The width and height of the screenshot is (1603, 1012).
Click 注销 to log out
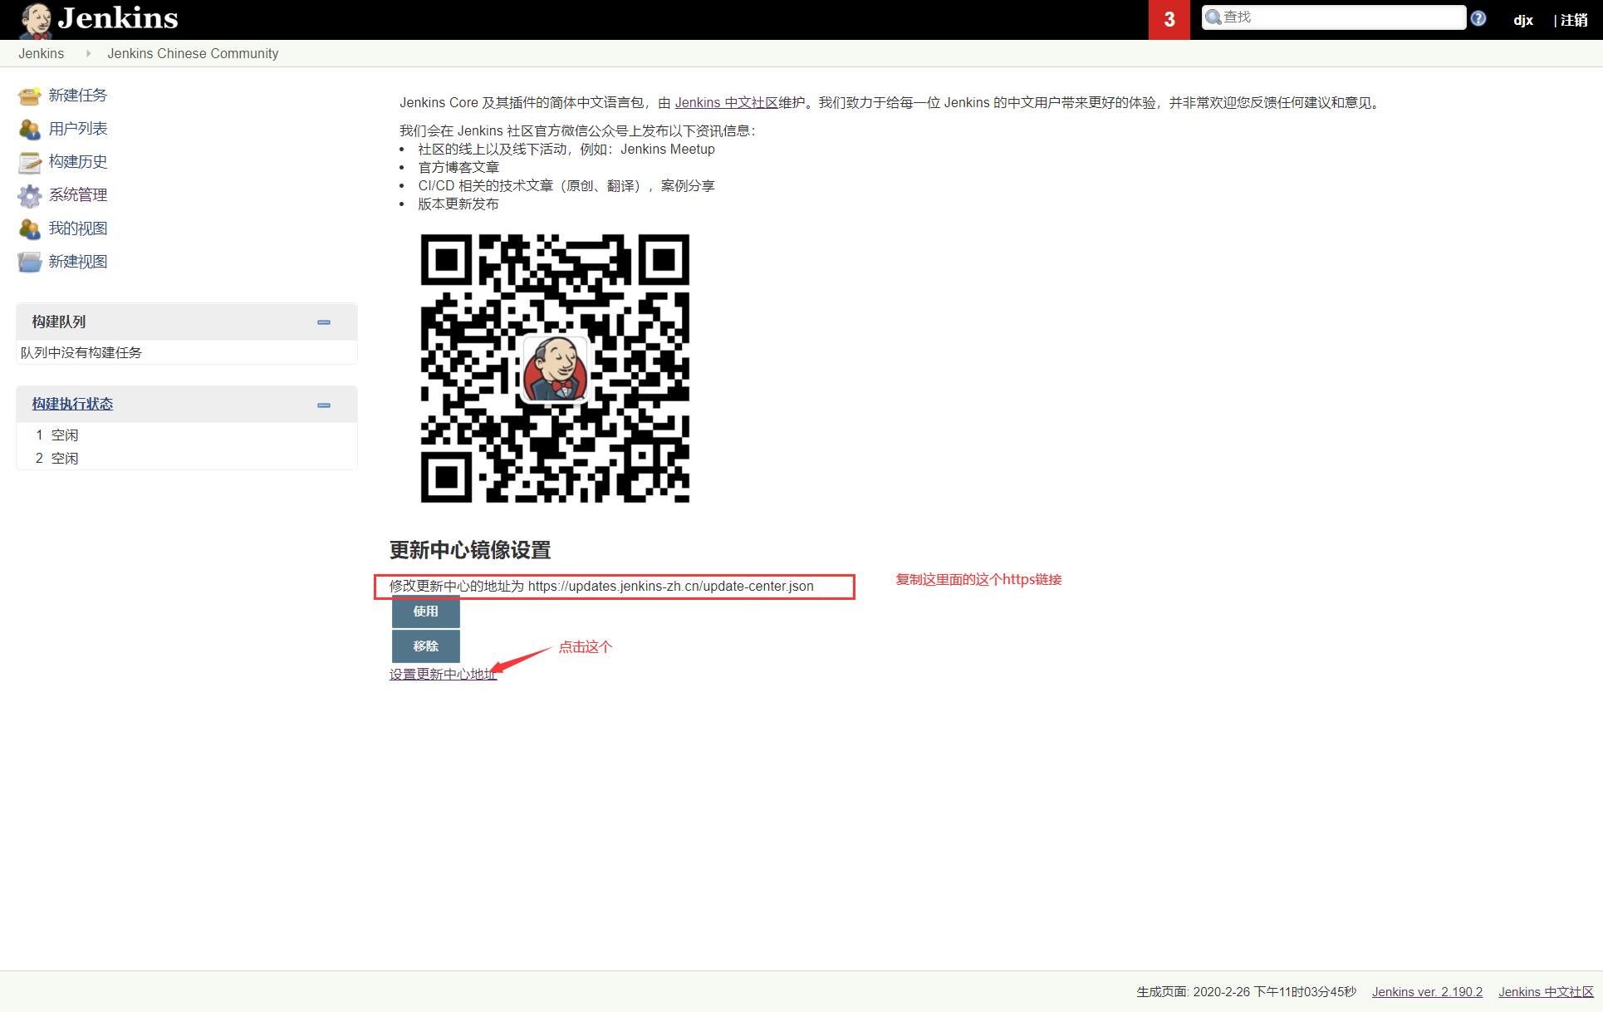(x=1574, y=20)
